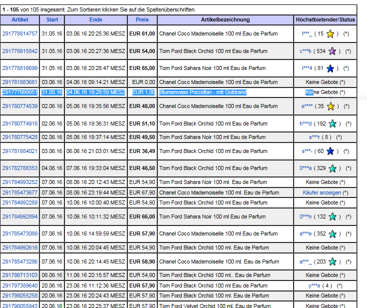Sort the table by Artikel column header
Screen dimensions: 367x308
coord(20,19)
